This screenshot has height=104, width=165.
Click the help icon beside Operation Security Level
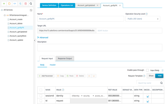[x=146, y=14]
